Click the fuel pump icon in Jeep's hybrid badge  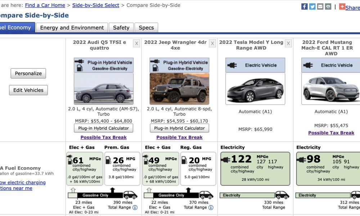tap(156, 68)
